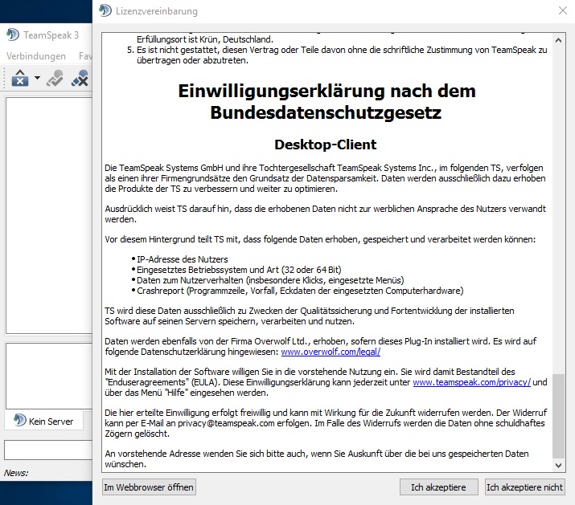The width and height of the screenshot is (575, 505).
Task: Open the www.overwolf.com/legal/ link
Action: 330,352
